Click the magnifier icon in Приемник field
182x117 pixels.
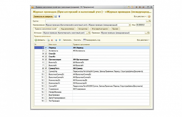[148, 33]
